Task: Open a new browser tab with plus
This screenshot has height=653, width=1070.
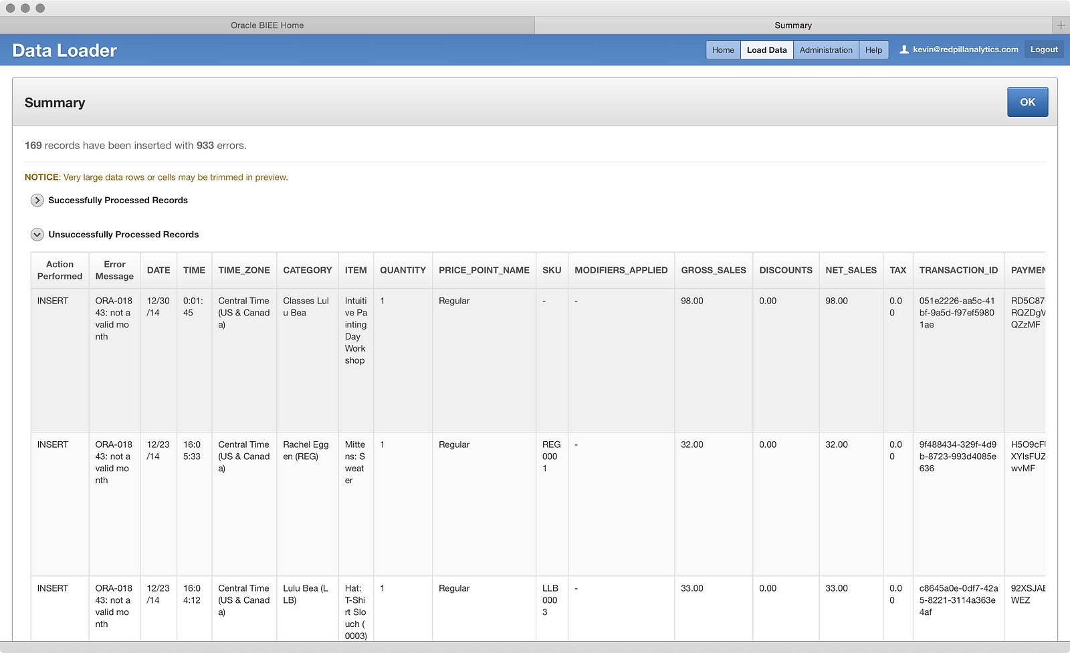Action: (1061, 25)
